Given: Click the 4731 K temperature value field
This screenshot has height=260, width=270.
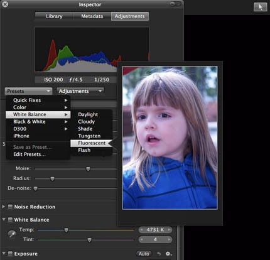Looking at the screenshot, I should 155,230.
